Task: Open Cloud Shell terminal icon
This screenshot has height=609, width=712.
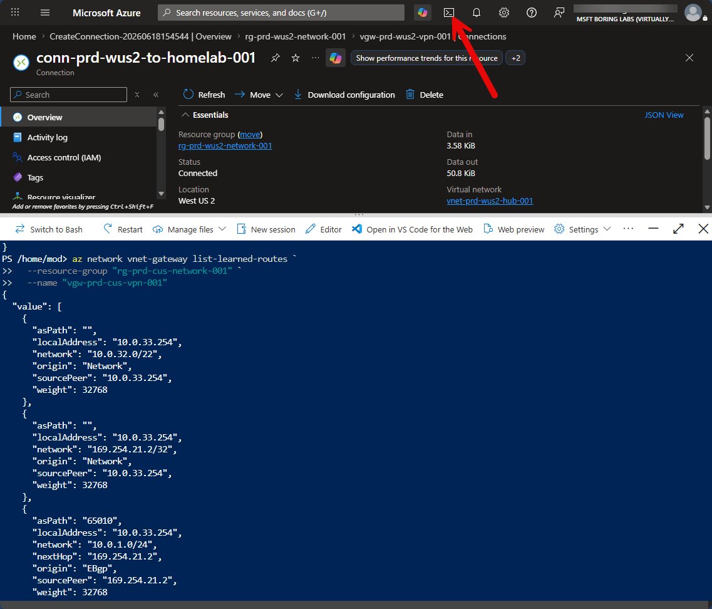Action: (x=448, y=13)
